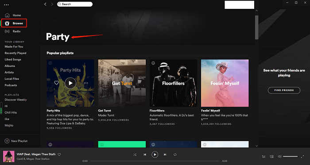Skip to next track
The height and width of the screenshot is (165, 310).
click(x=165, y=155)
